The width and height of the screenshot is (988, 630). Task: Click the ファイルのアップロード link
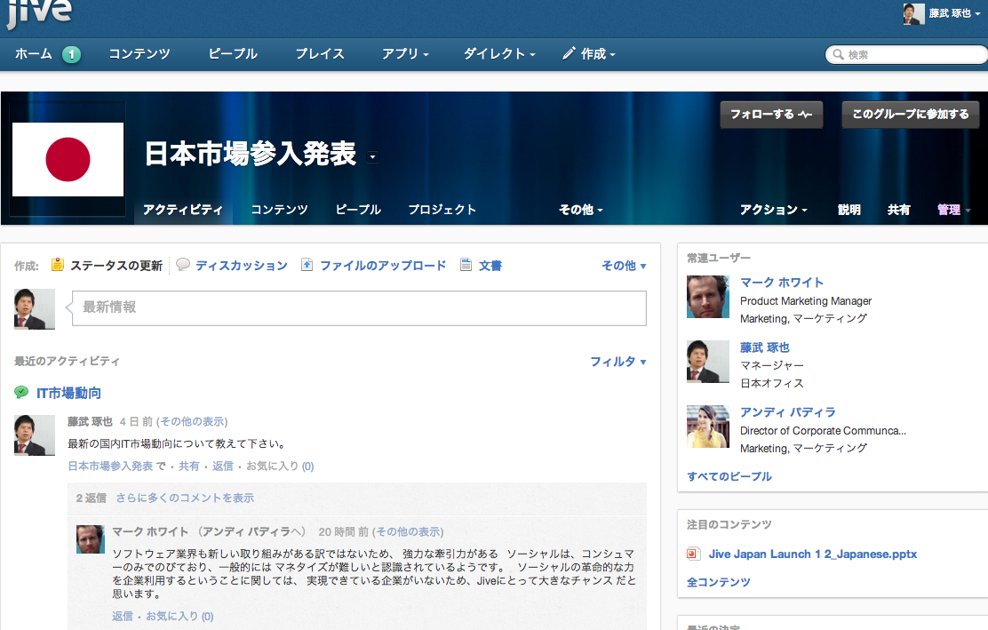pyautogui.click(x=383, y=265)
